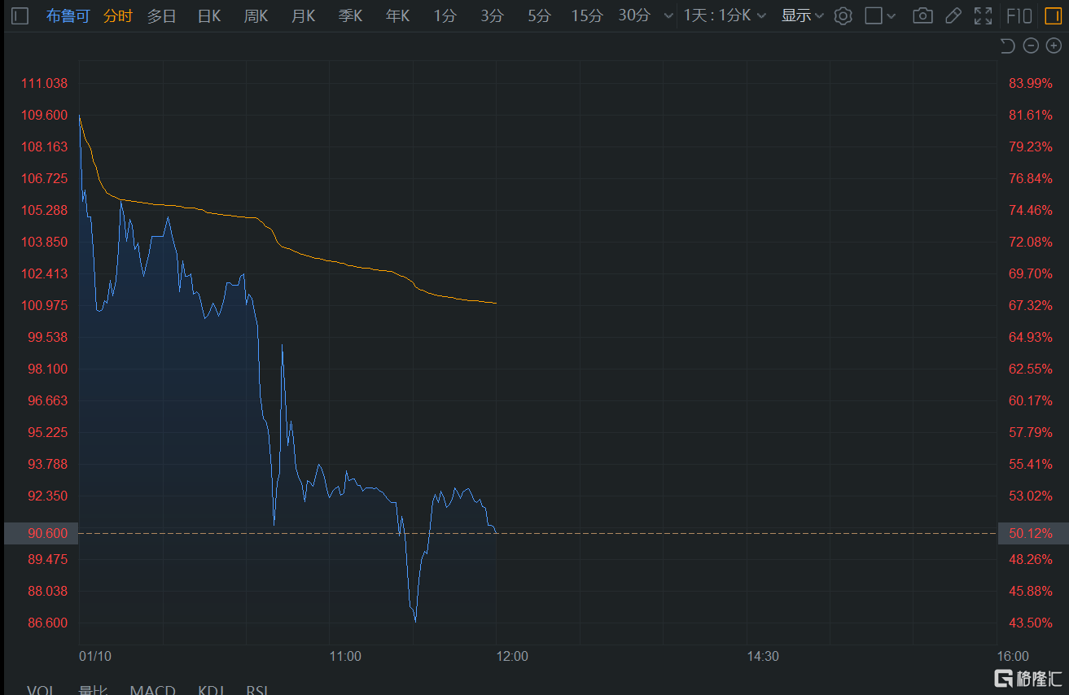
Task: Switch to 月K monthly chart tab
Action: pos(303,15)
